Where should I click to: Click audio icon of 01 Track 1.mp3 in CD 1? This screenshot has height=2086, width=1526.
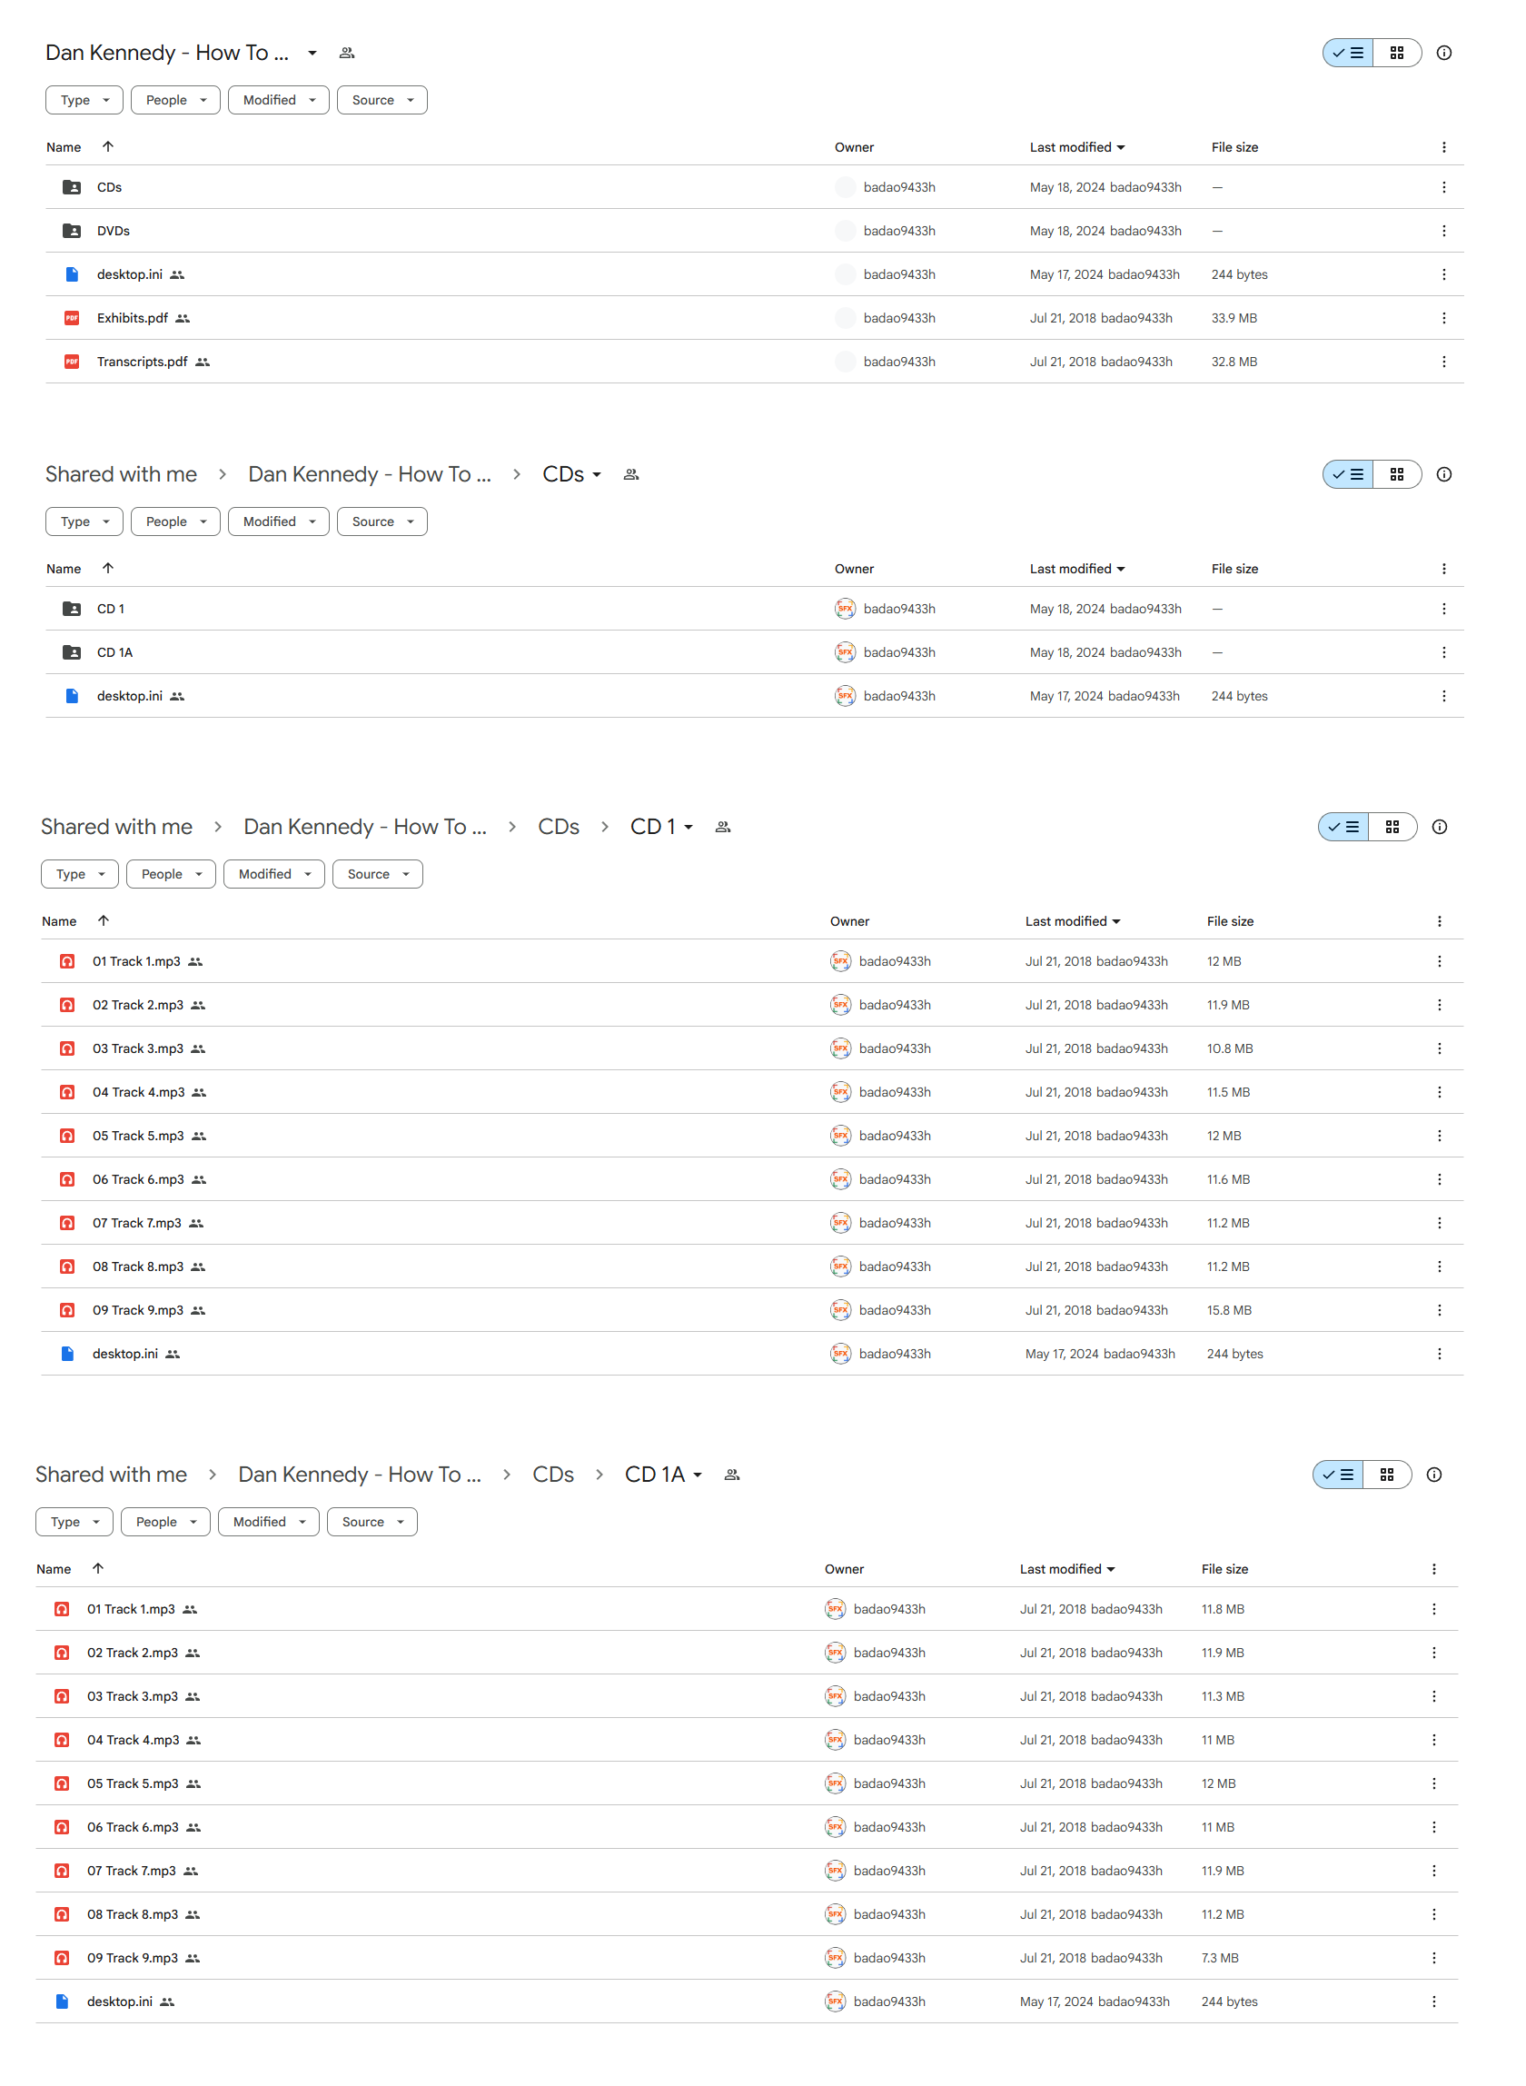pos(67,961)
